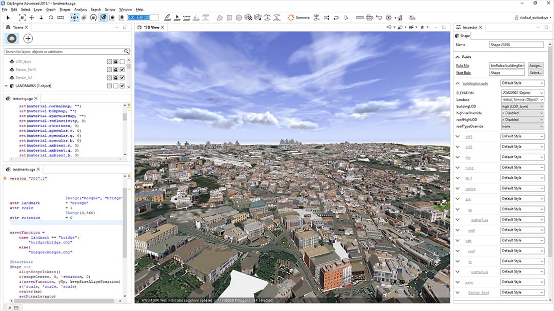Viewport: 554px width, 311px height.
Task: Click the 3D View bookmarks star icon
Action: click(422, 27)
